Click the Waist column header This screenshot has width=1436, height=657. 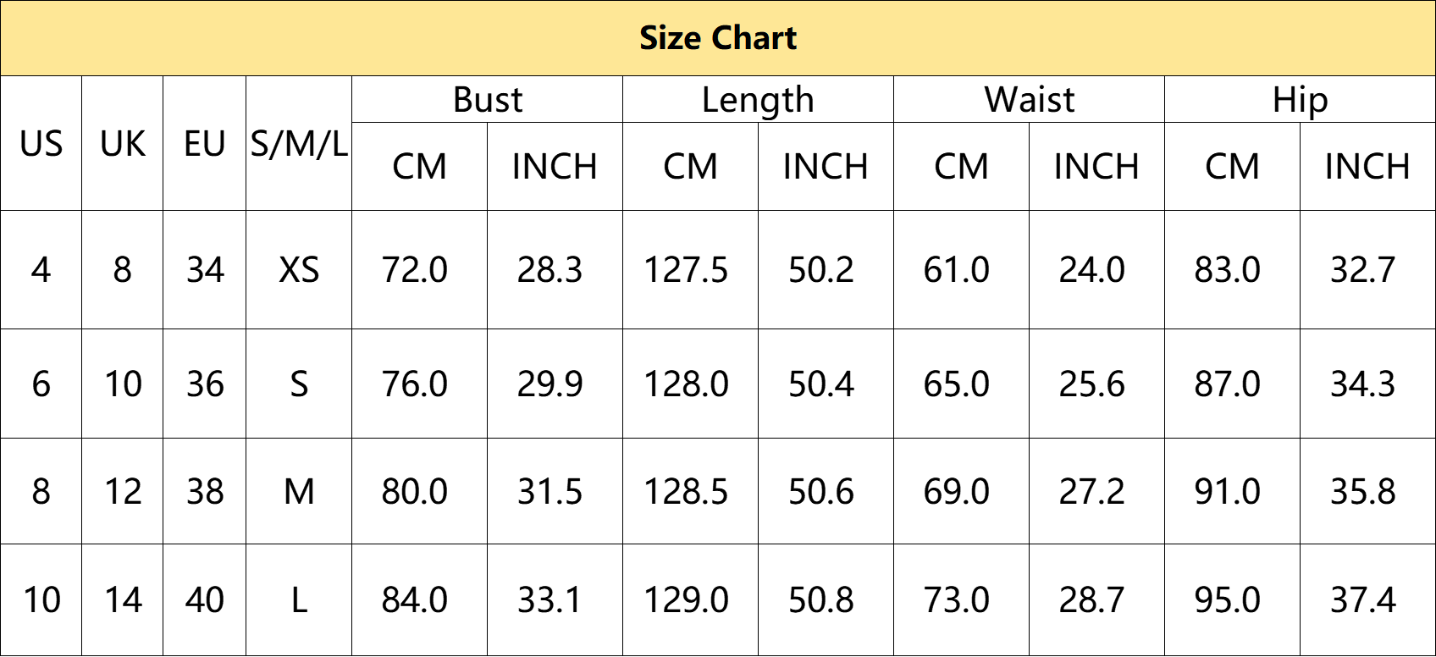1029,100
